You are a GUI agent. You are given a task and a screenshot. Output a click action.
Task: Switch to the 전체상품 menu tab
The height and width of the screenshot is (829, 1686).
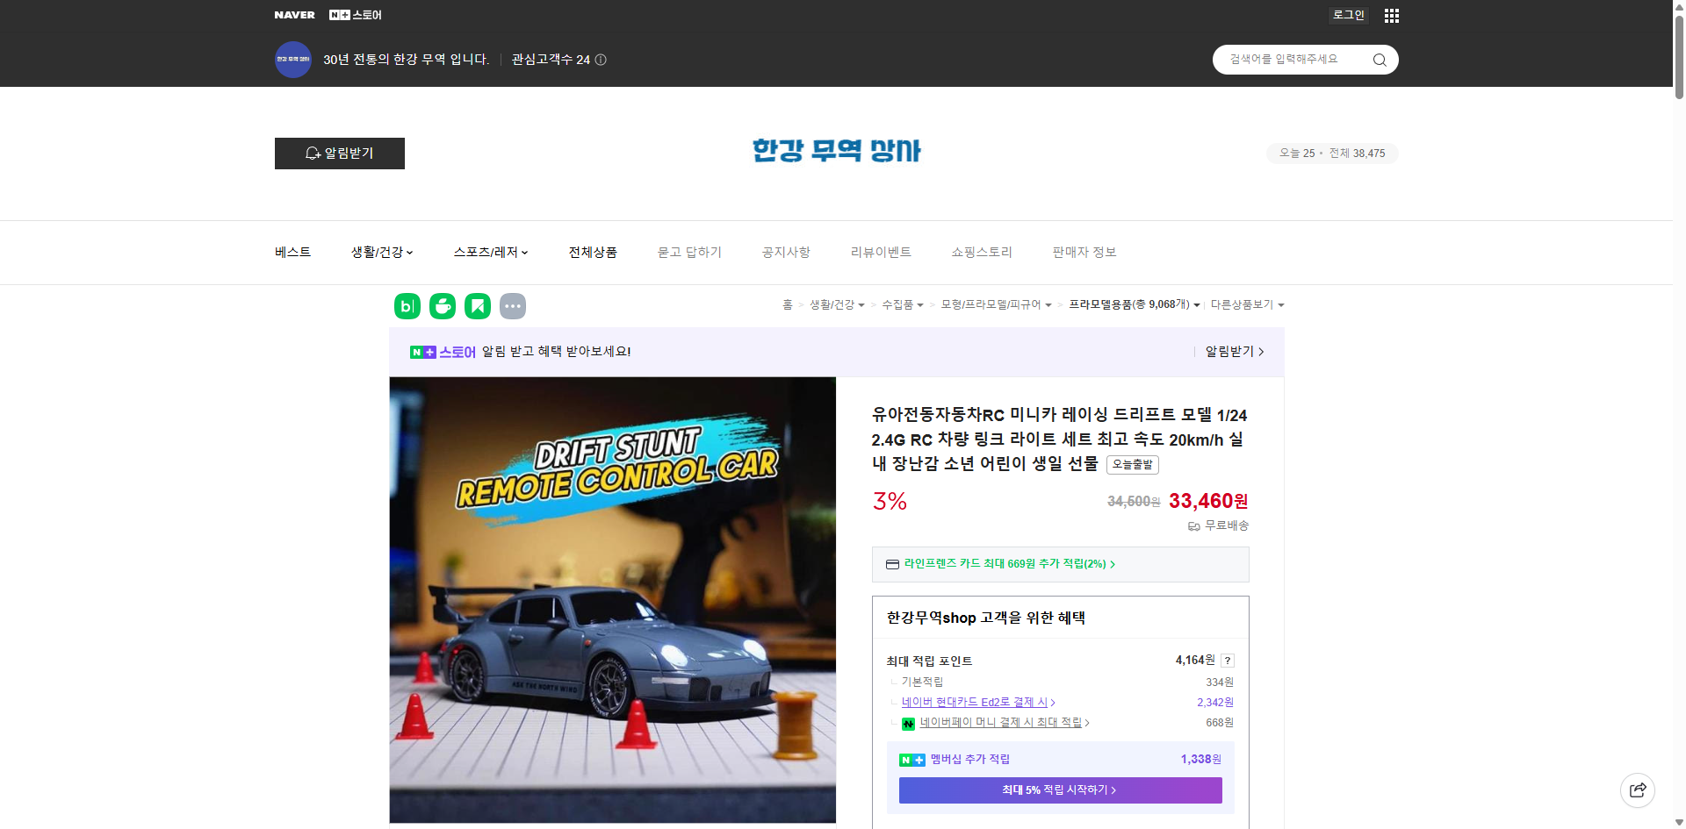[593, 252]
